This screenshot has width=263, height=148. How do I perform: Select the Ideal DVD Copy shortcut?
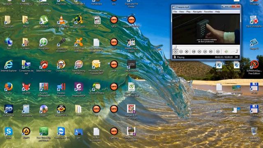point(44,66)
